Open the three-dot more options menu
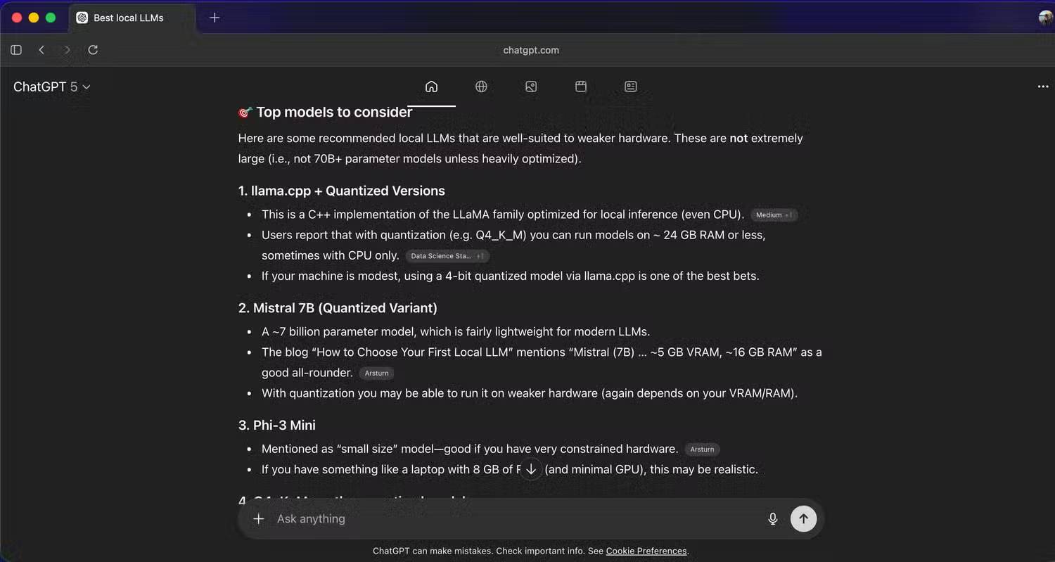This screenshot has width=1055, height=562. [x=1042, y=87]
